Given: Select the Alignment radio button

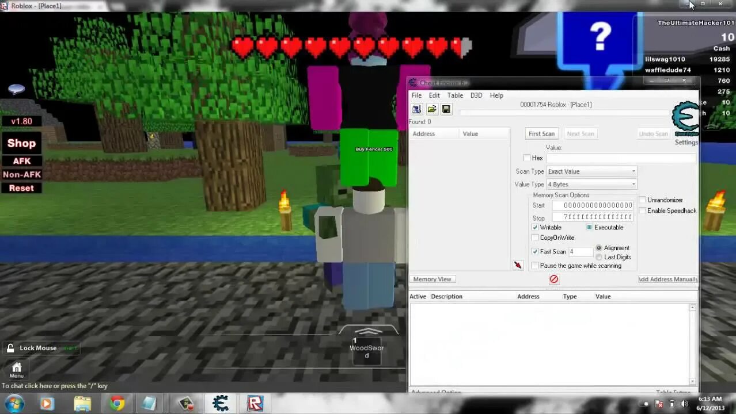Looking at the screenshot, I should click(x=599, y=248).
